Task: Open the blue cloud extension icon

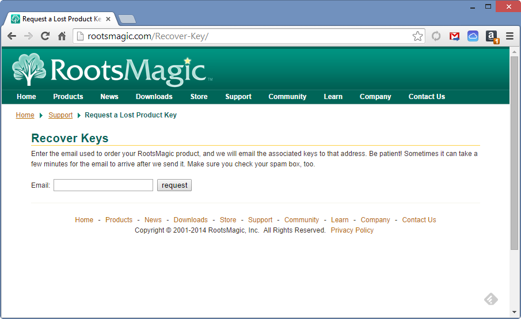Action: [473, 36]
